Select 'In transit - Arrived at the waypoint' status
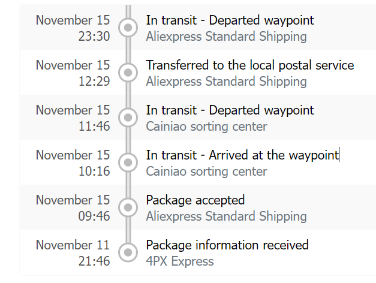Viewport: 376px width, 283px height. pyautogui.click(x=242, y=155)
